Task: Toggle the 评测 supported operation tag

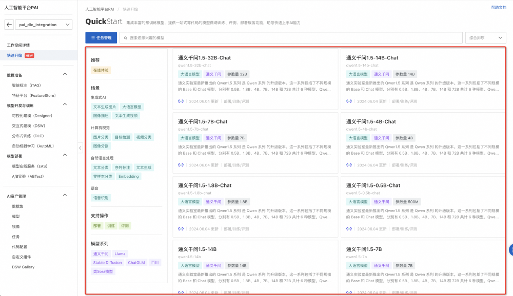Action: coord(125,226)
